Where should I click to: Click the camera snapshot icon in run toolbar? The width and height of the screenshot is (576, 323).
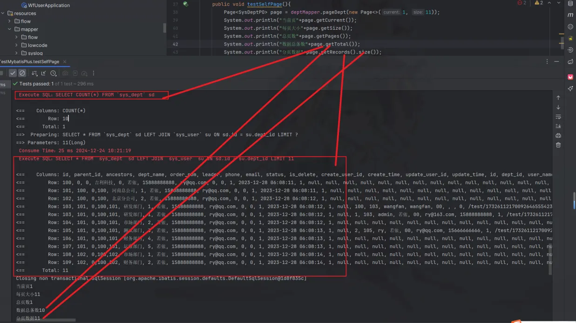pos(65,73)
